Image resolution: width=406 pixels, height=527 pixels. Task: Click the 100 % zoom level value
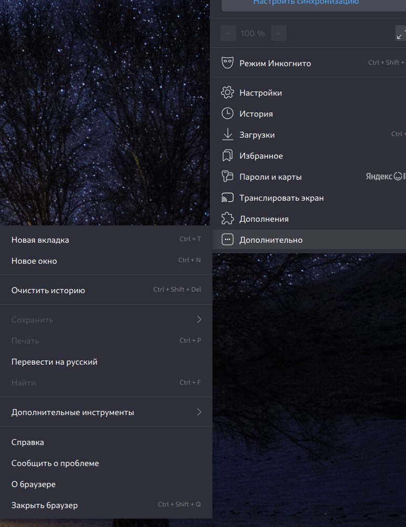point(252,33)
